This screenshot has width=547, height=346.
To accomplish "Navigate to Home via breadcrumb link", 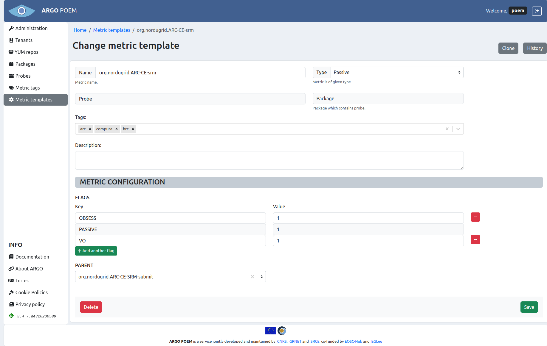I will tap(80, 30).
